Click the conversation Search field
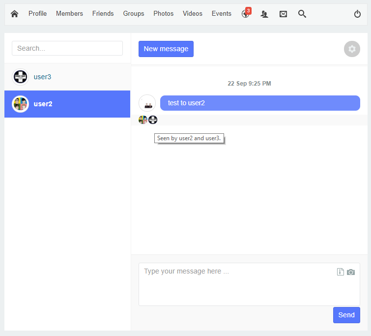The height and width of the screenshot is (336, 371). pyautogui.click(x=67, y=48)
